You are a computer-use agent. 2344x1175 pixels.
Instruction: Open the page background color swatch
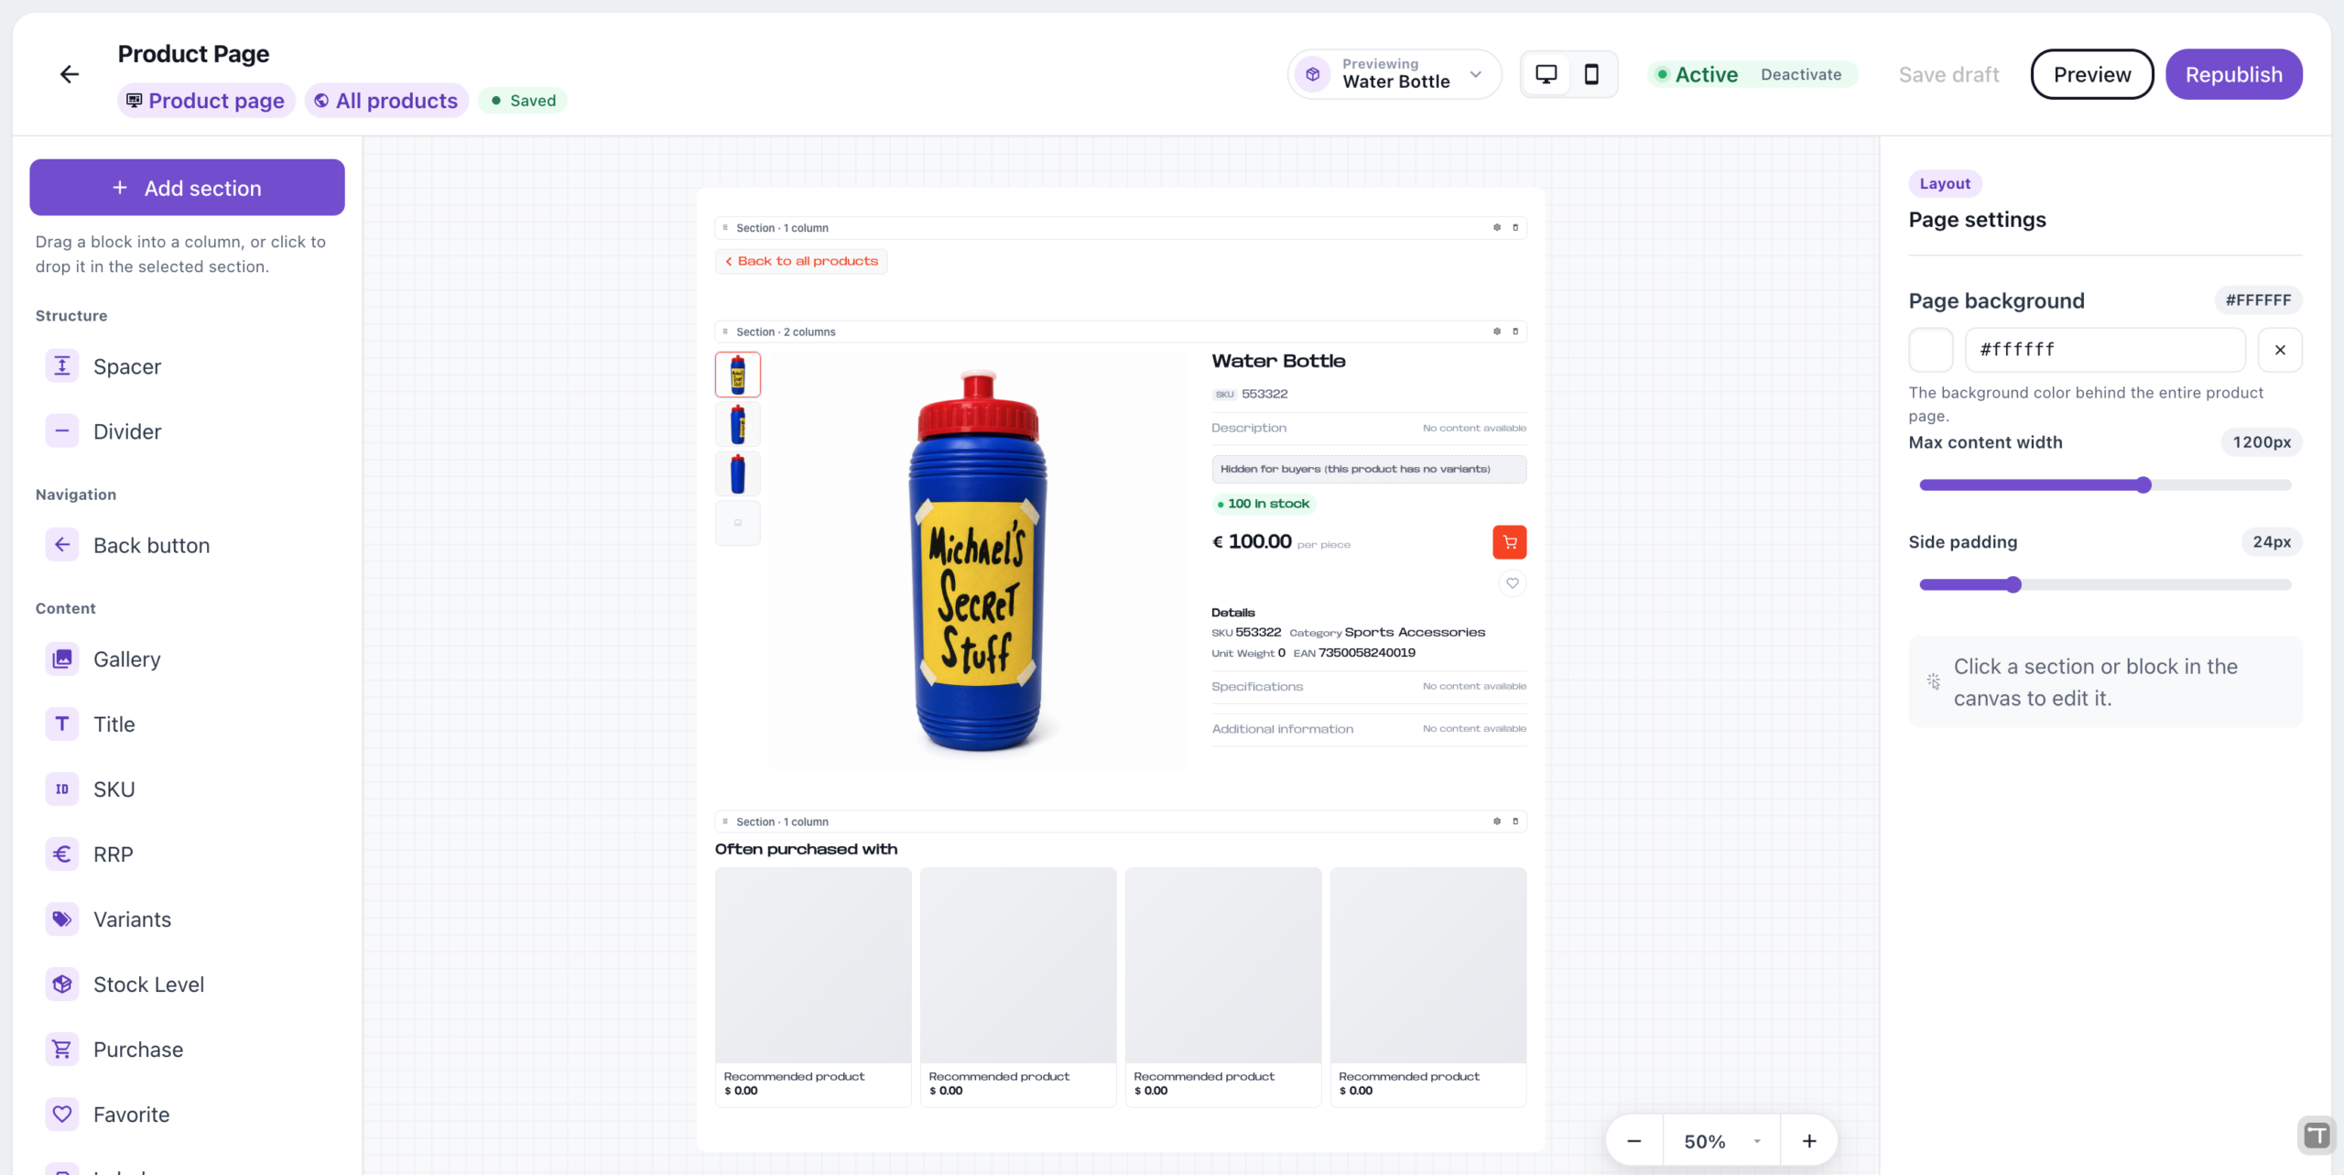click(1930, 350)
